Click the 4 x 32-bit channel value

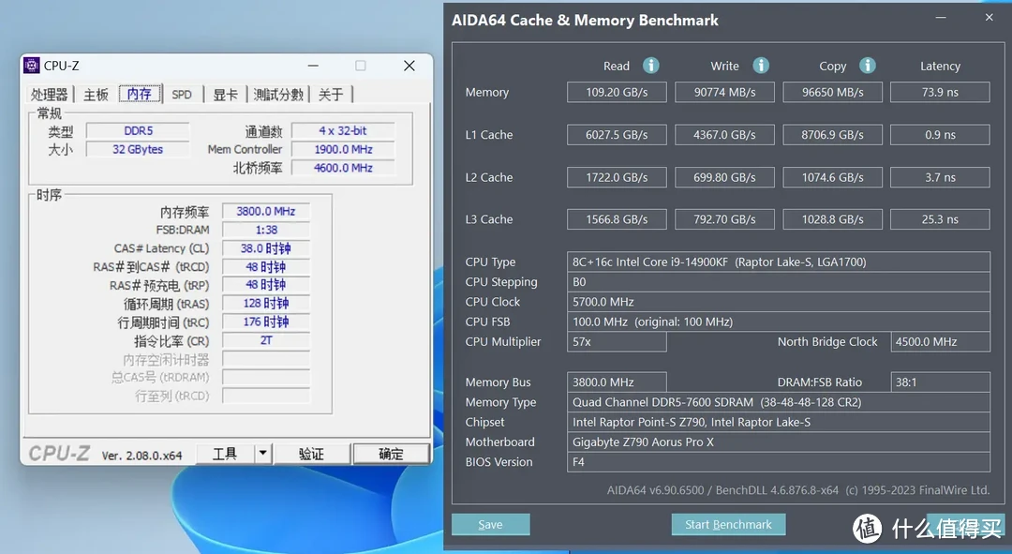(x=343, y=131)
